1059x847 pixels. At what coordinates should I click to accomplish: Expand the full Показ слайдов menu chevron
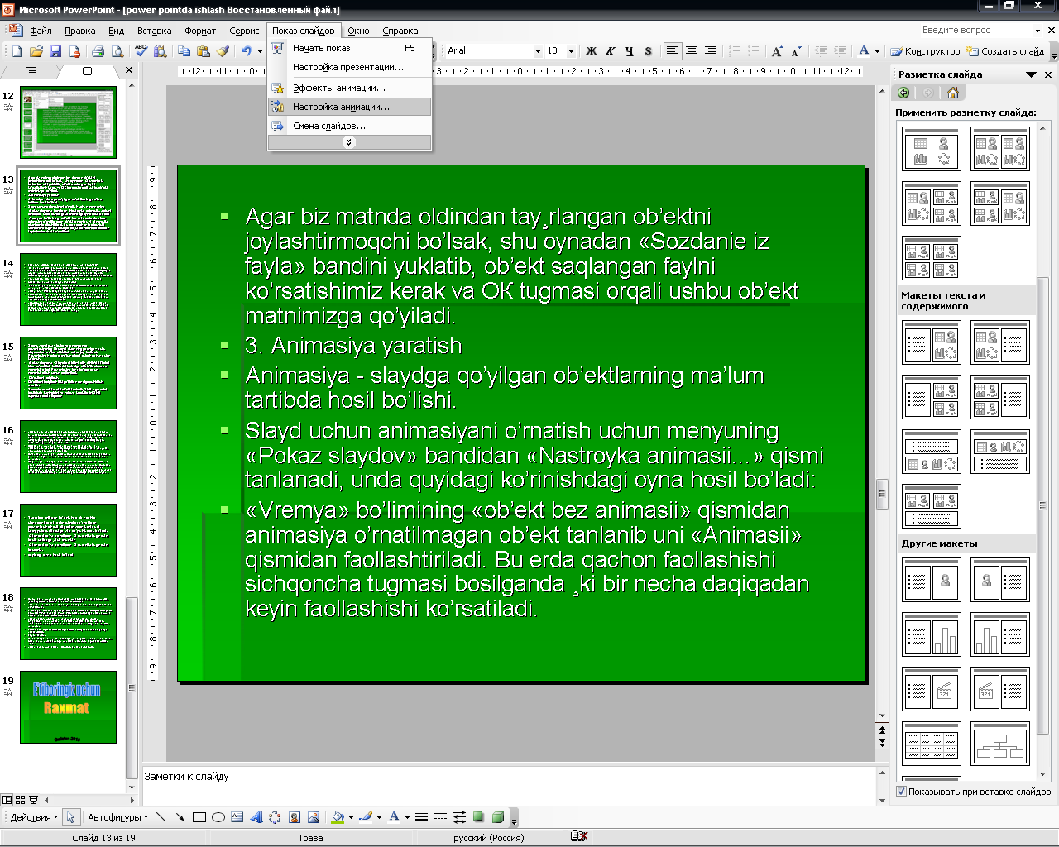(x=349, y=142)
